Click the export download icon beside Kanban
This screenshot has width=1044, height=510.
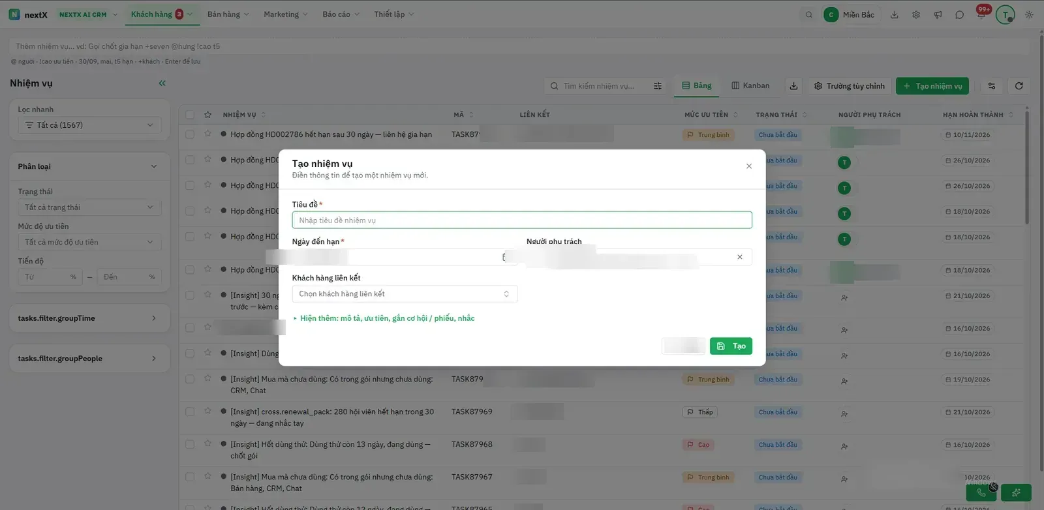tap(793, 86)
